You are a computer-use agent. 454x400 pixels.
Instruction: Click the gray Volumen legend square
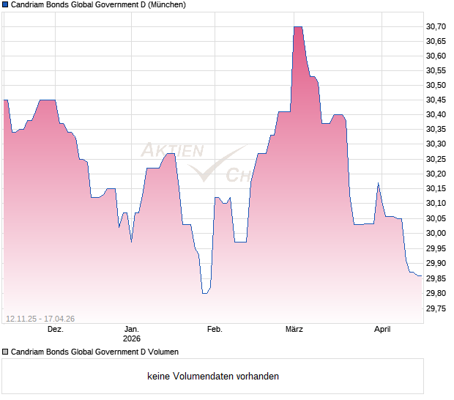coord(6,352)
